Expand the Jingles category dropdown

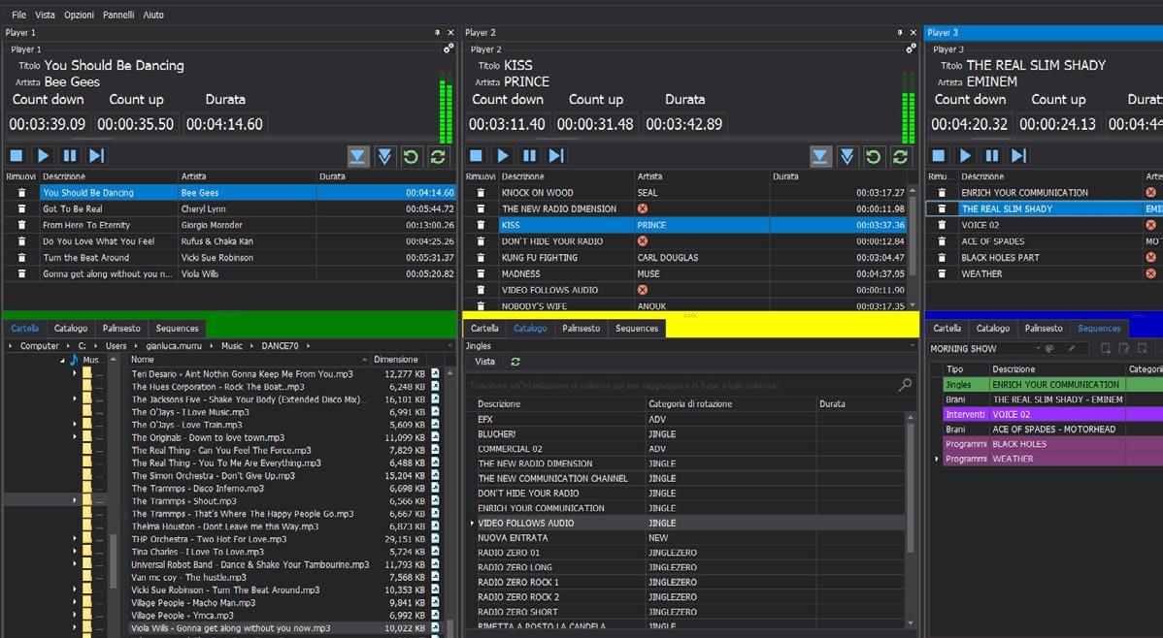click(912, 345)
